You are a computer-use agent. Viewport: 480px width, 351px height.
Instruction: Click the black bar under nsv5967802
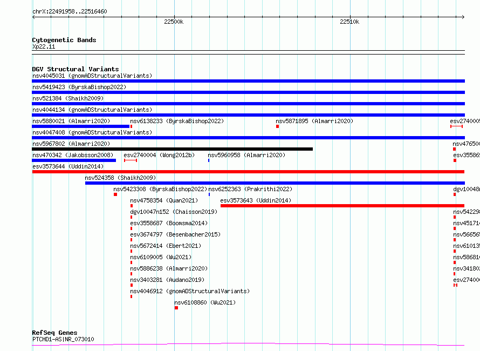(173, 149)
